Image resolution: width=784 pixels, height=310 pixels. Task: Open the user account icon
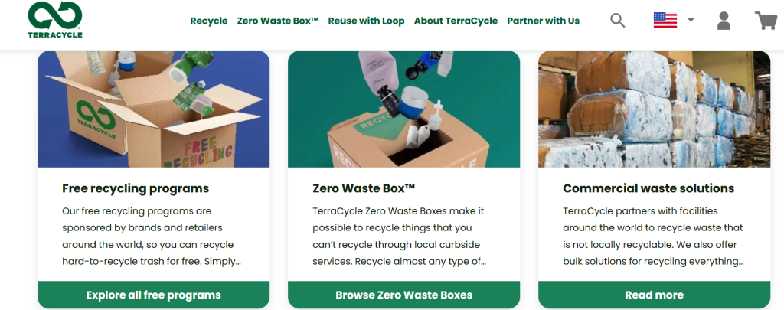point(724,21)
